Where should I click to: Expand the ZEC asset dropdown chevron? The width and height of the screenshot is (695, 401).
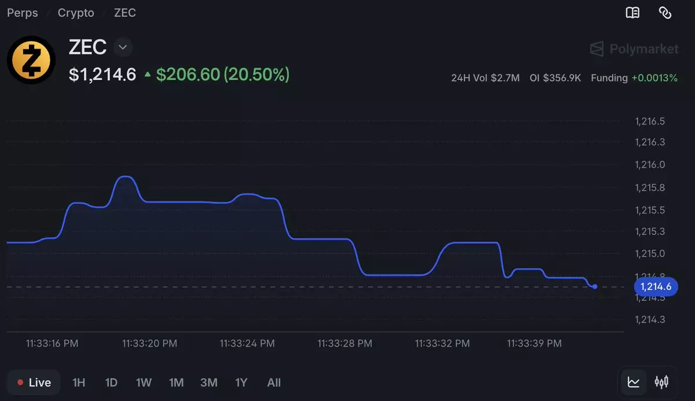122,47
